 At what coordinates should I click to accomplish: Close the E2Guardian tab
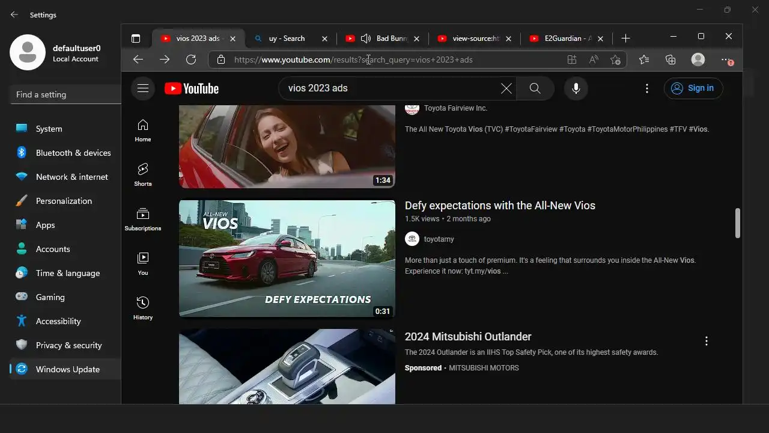point(600,38)
